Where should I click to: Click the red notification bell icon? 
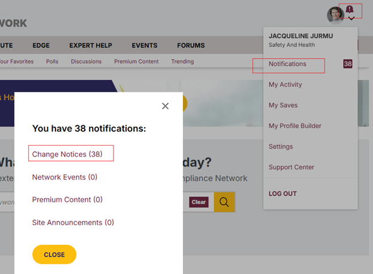350,9
